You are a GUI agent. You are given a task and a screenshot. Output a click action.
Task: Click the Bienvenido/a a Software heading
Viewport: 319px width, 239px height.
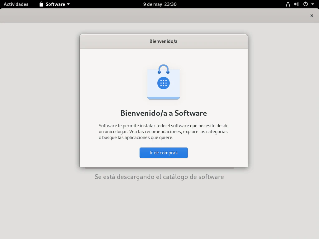pos(164,113)
